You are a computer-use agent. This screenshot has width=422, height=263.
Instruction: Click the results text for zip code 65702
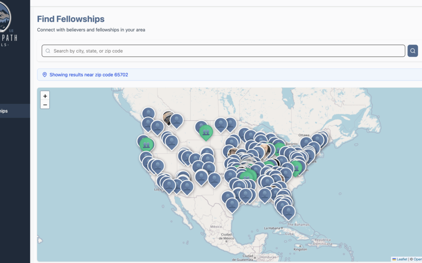[89, 75]
